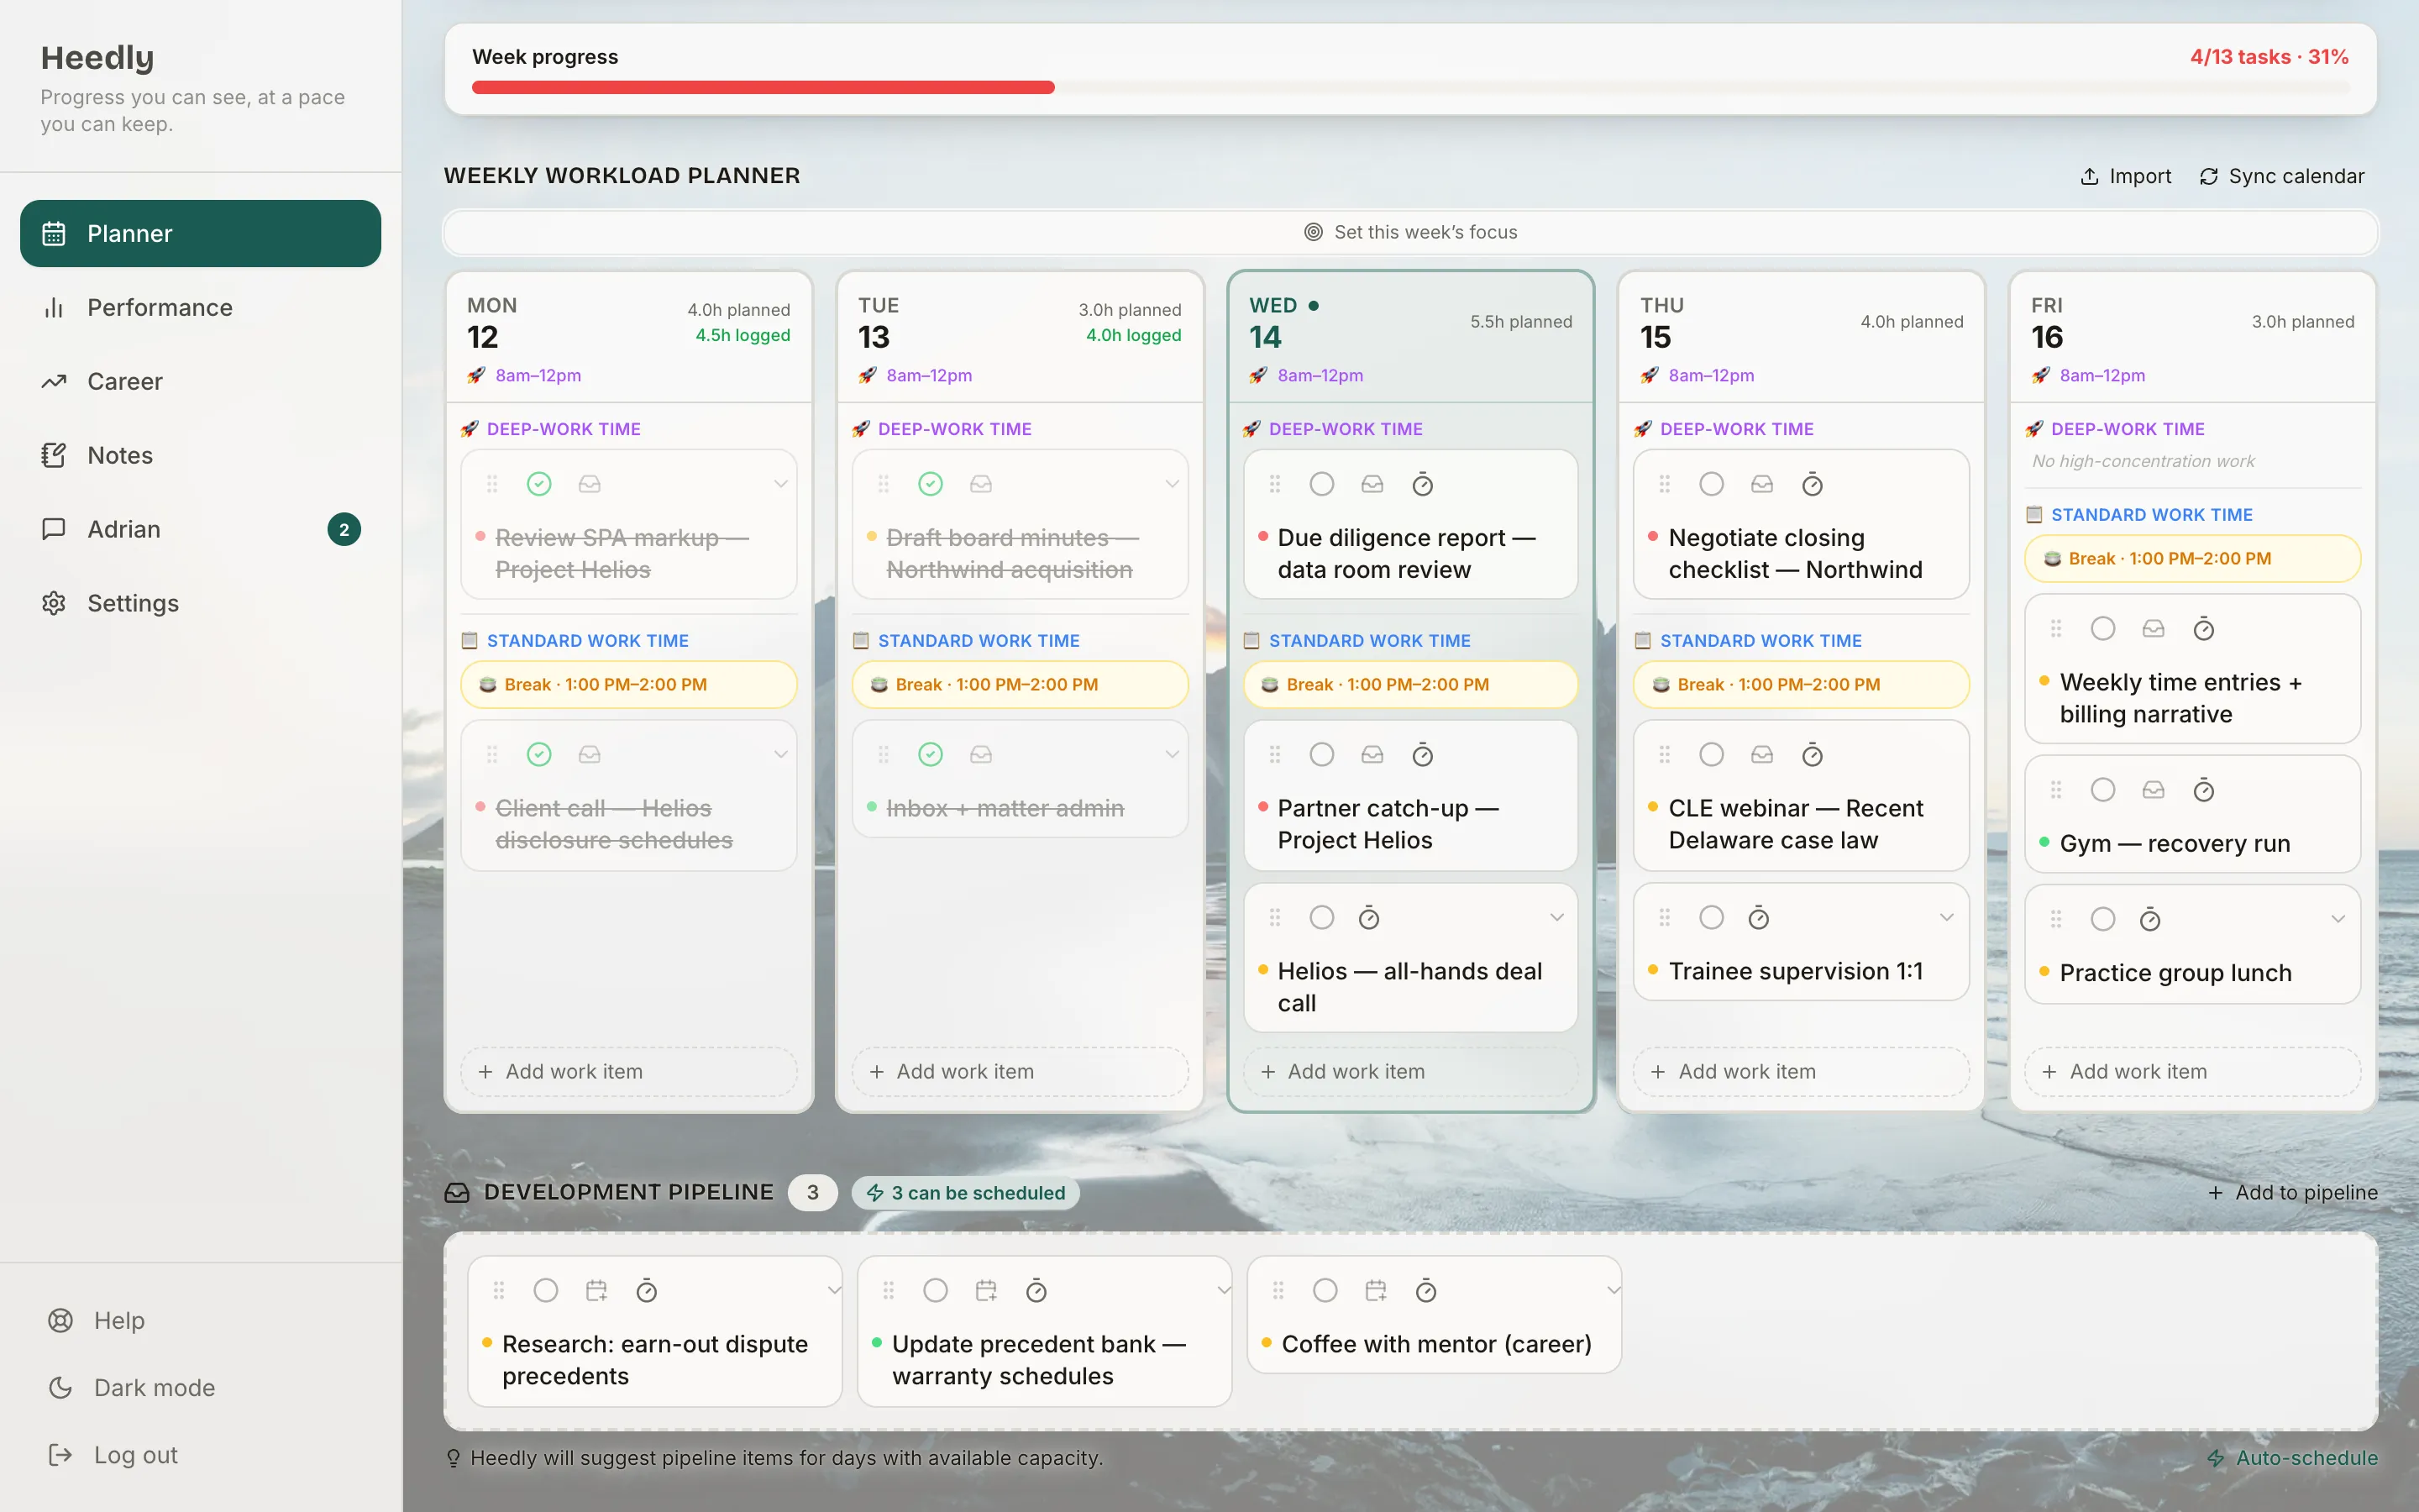The height and width of the screenshot is (1512, 2419).
Task: Send Partner catch-up card to inbox
Action: tap(1372, 755)
